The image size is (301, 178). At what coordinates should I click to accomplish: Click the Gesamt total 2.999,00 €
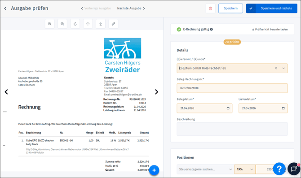143,170
